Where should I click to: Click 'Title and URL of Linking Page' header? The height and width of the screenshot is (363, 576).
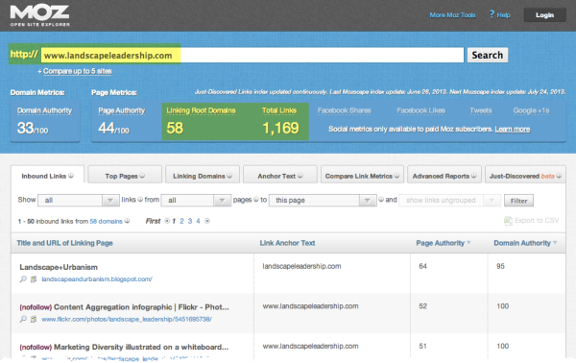(x=64, y=243)
